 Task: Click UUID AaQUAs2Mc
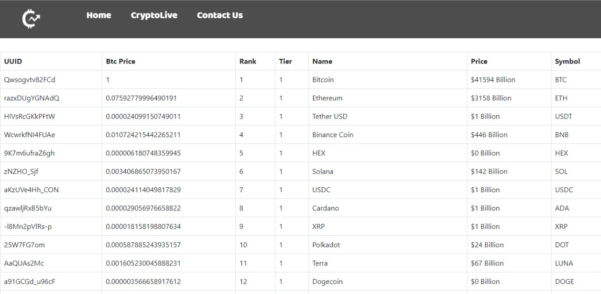point(24,263)
